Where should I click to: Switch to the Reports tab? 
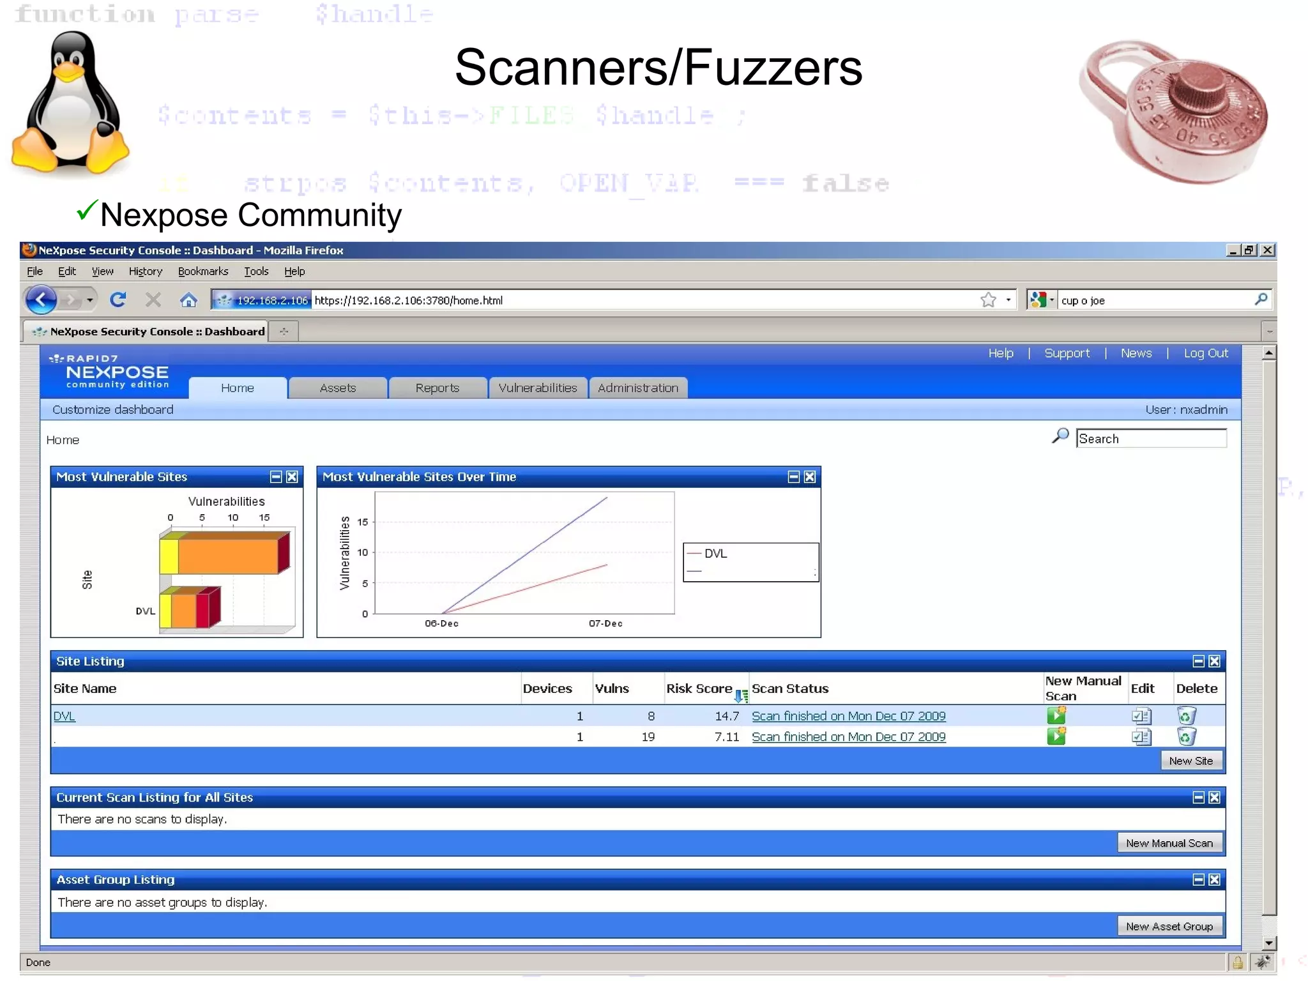click(x=437, y=388)
